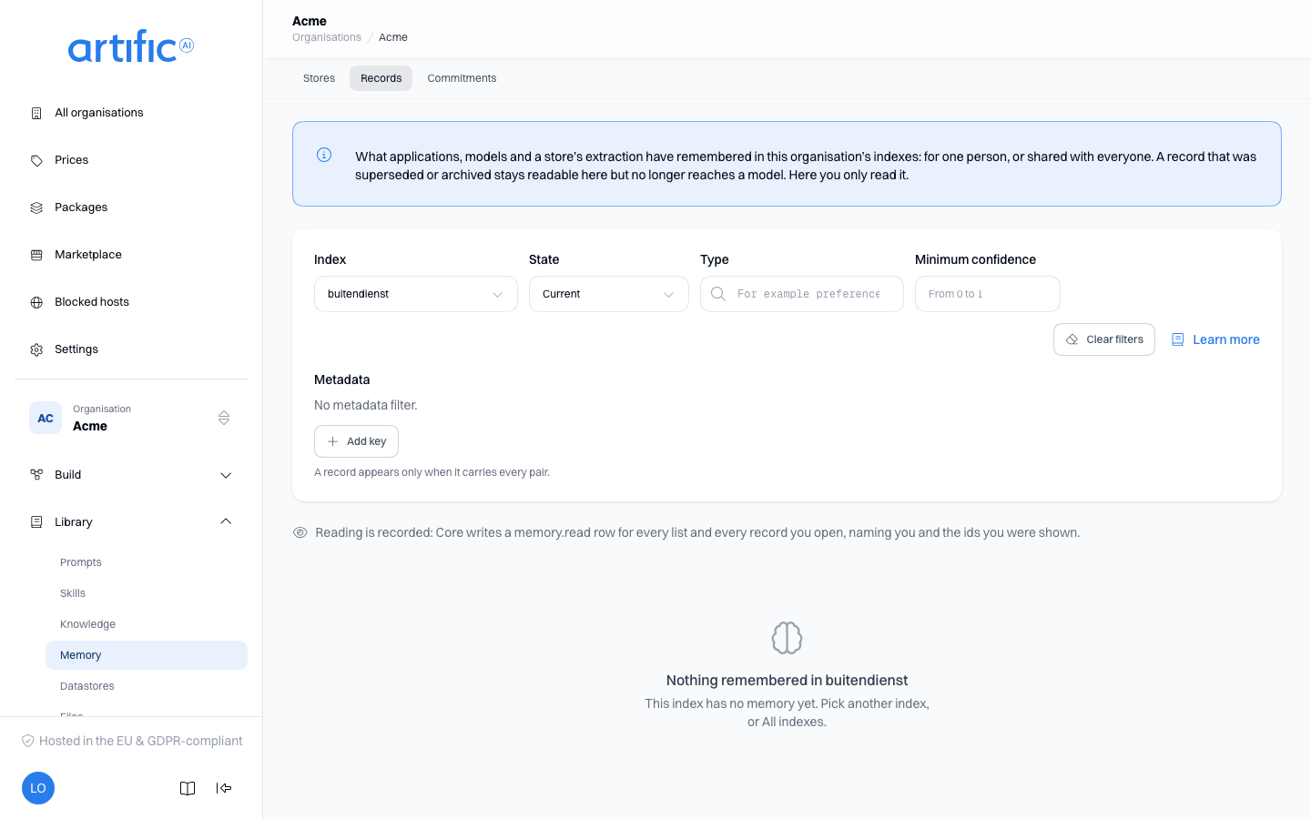Click the "No metadata filter." text
The height and width of the screenshot is (819, 1311).
click(x=366, y=405)
